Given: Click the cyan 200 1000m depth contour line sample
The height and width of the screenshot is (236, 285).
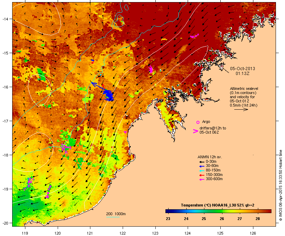Looking at the screenshot, I should [x=113, y=217].
